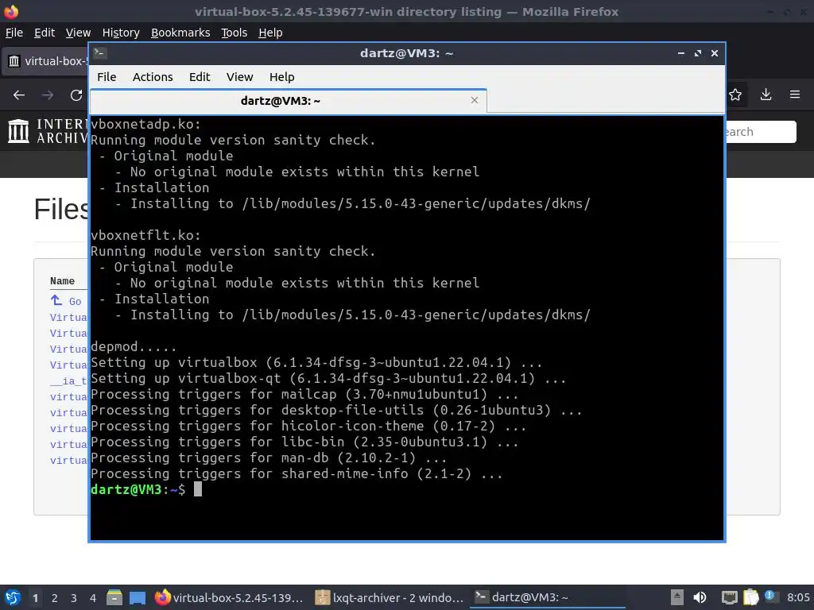Viewport: 814px width, 610px height.
Task: Switch to desktop 1
Action: [35, 598]
